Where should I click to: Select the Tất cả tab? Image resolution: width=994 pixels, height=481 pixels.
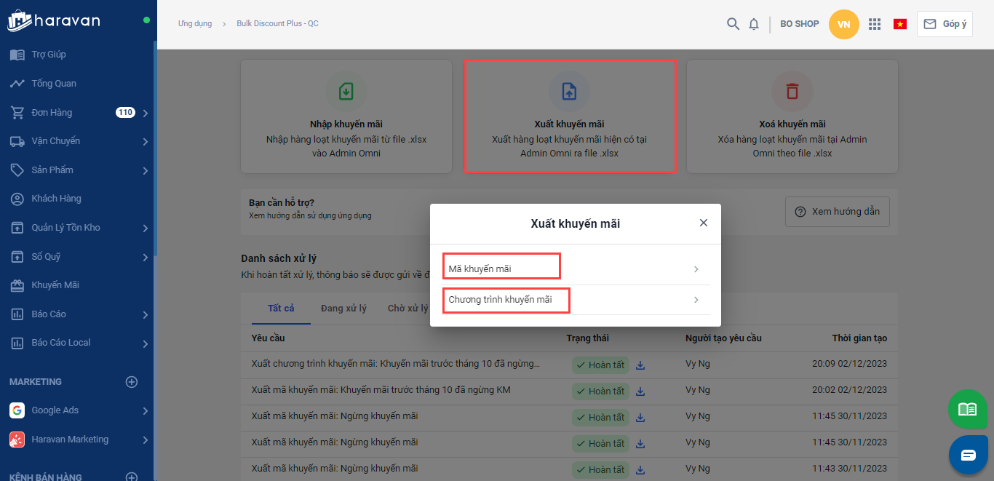pos(281,309)
